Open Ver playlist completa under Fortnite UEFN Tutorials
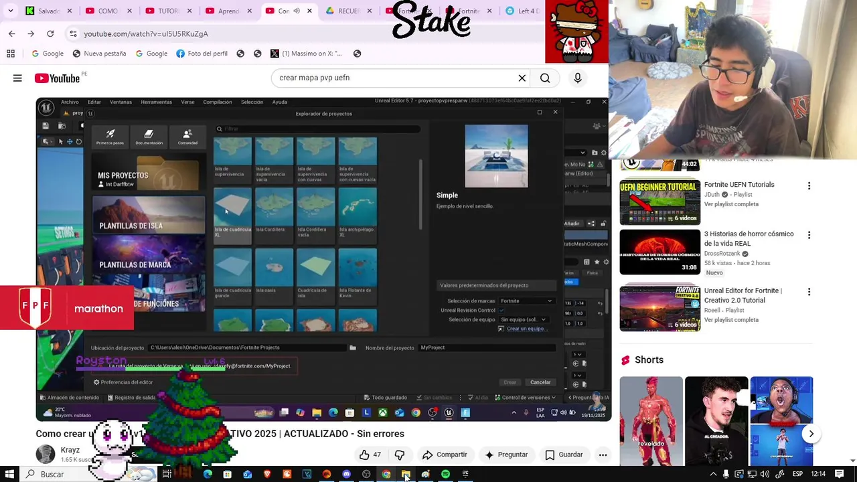Image resolution: width=857 pixels, height=482 pixels. click(x=731, y=204)
